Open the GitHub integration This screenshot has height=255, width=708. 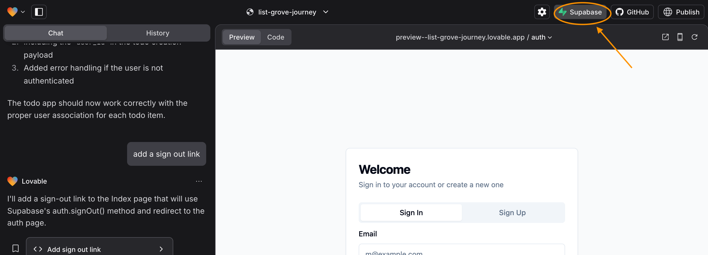[632, 12]
